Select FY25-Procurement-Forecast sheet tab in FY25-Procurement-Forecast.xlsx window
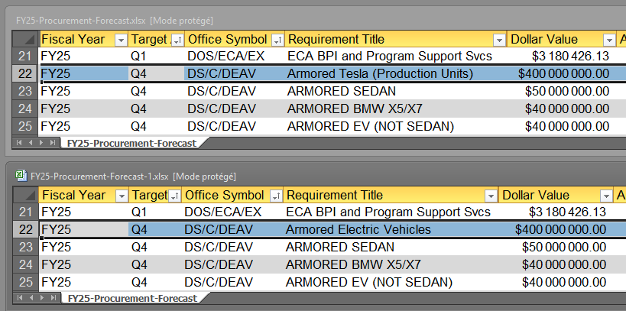Screen dimensions: 626x311 (129, 143)
